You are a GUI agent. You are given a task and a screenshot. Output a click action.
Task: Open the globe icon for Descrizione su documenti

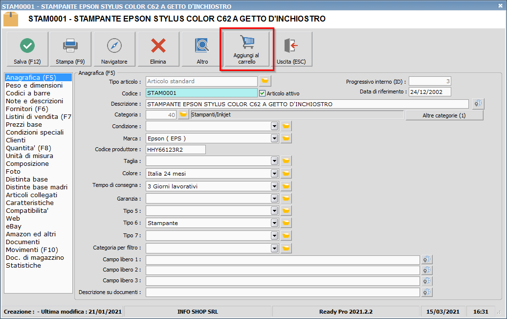coord(427,292)
